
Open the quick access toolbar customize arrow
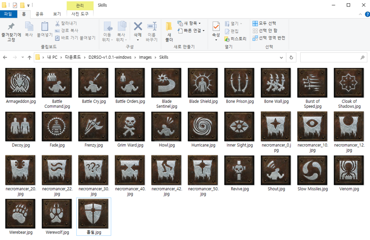[28, 5]
